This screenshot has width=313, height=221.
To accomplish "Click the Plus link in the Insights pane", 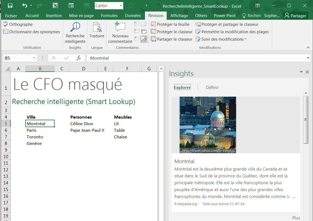I will (x=296, y=218).
